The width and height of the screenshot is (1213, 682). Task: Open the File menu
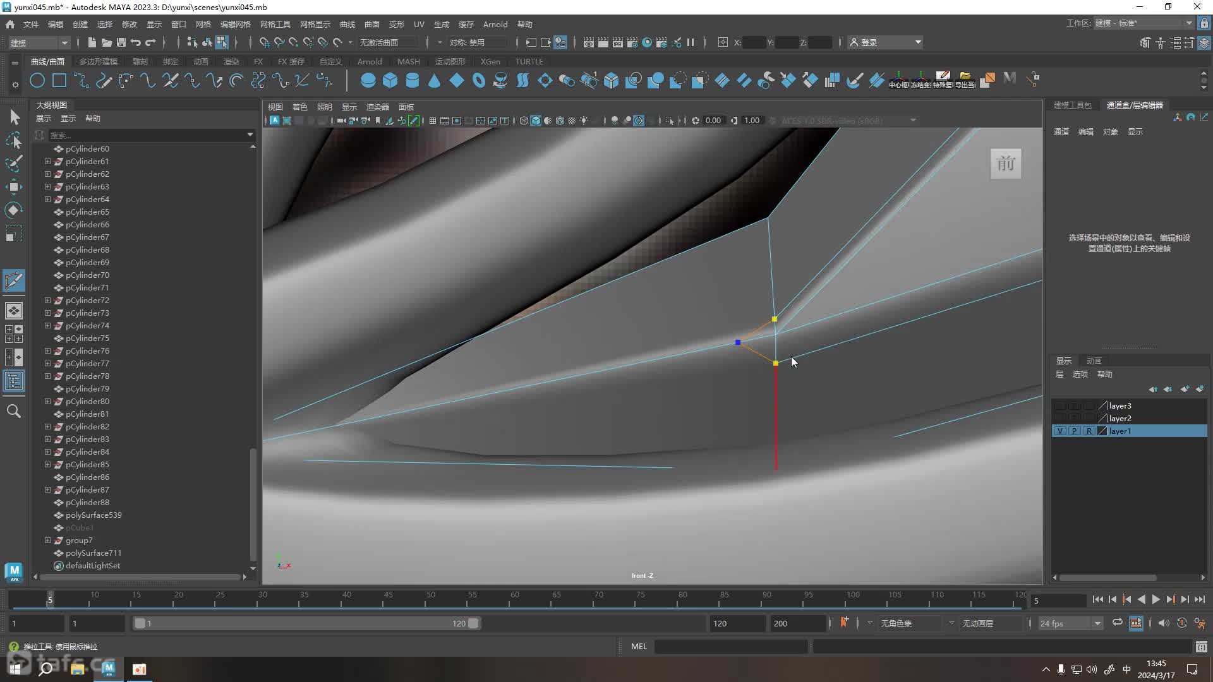pos(31,24)
